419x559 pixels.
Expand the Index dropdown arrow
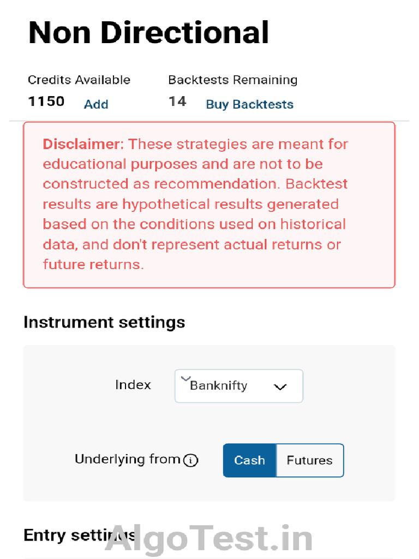pyautogui.click(x=280, y=387)
